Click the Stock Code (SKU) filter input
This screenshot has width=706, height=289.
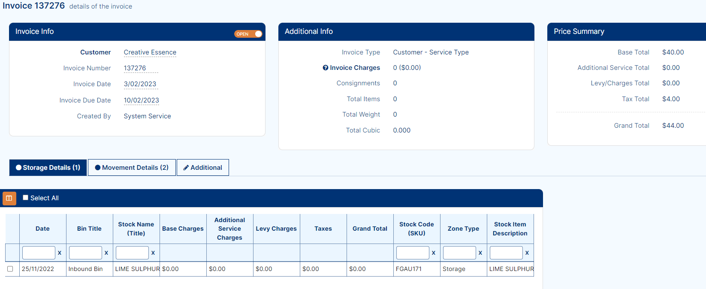point(413,253)
